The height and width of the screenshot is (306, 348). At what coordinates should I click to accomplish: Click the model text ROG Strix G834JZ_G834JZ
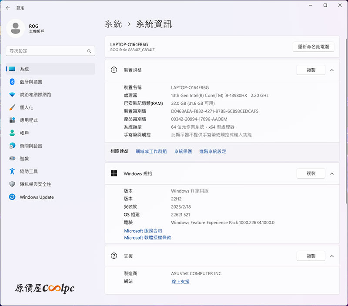[133, 50]
